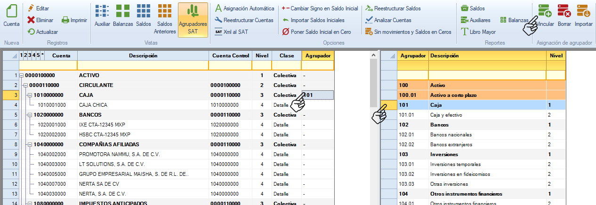The image size is (596, 205).
Task: Open the Libro Mayor report
Action: point(478,32)
